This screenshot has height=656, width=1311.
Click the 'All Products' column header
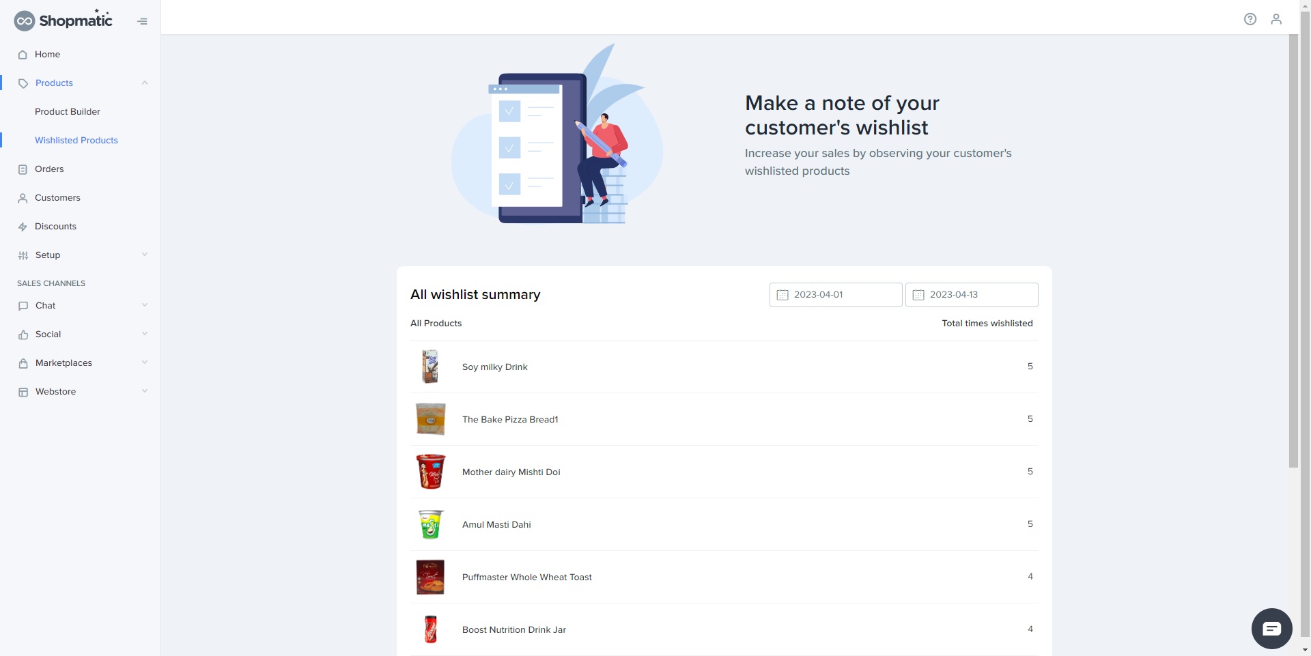pyautogui.click(x=436, y=324)
